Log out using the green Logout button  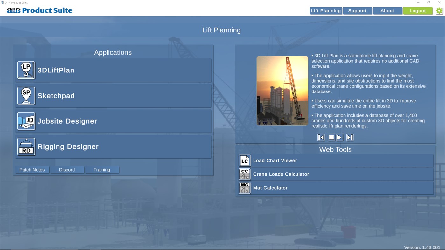point(418,10)
